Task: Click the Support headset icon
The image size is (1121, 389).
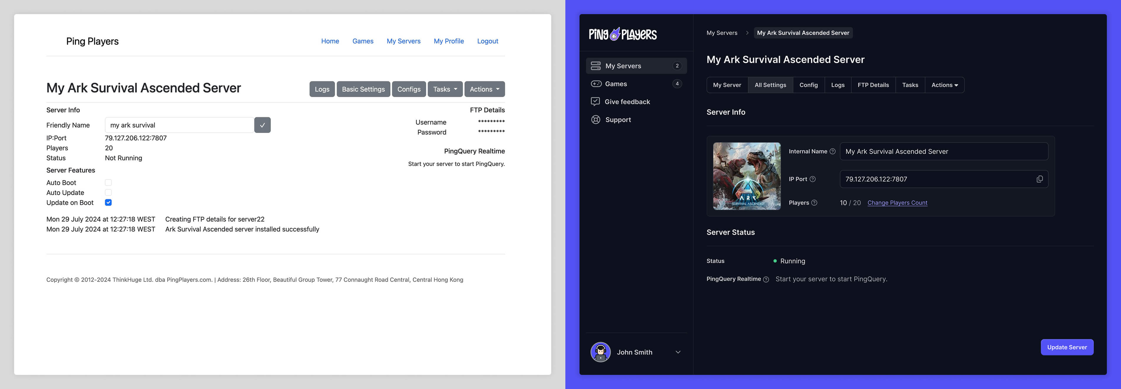Action: pyautogui.click(x=596, y=119)
